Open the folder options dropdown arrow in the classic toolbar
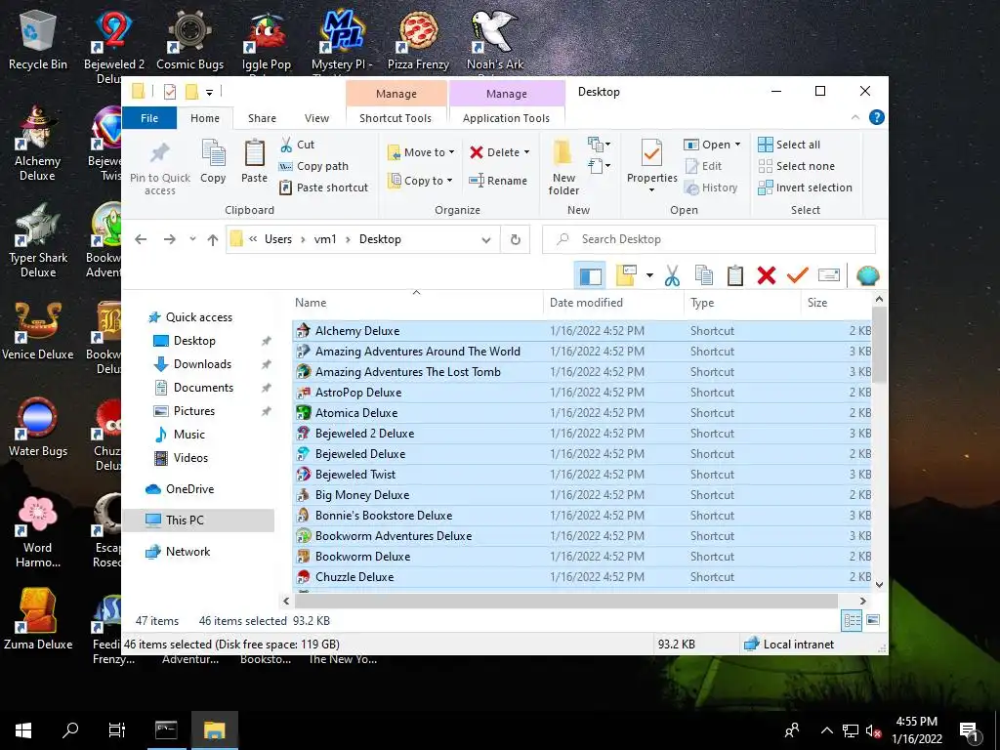Screen dimensions: 1000x750 (x=649, y=275)
